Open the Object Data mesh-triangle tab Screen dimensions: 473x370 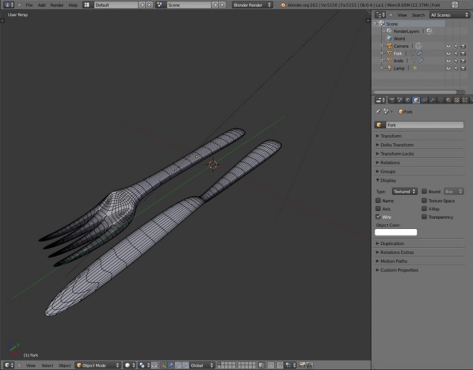tap(441, 100)
